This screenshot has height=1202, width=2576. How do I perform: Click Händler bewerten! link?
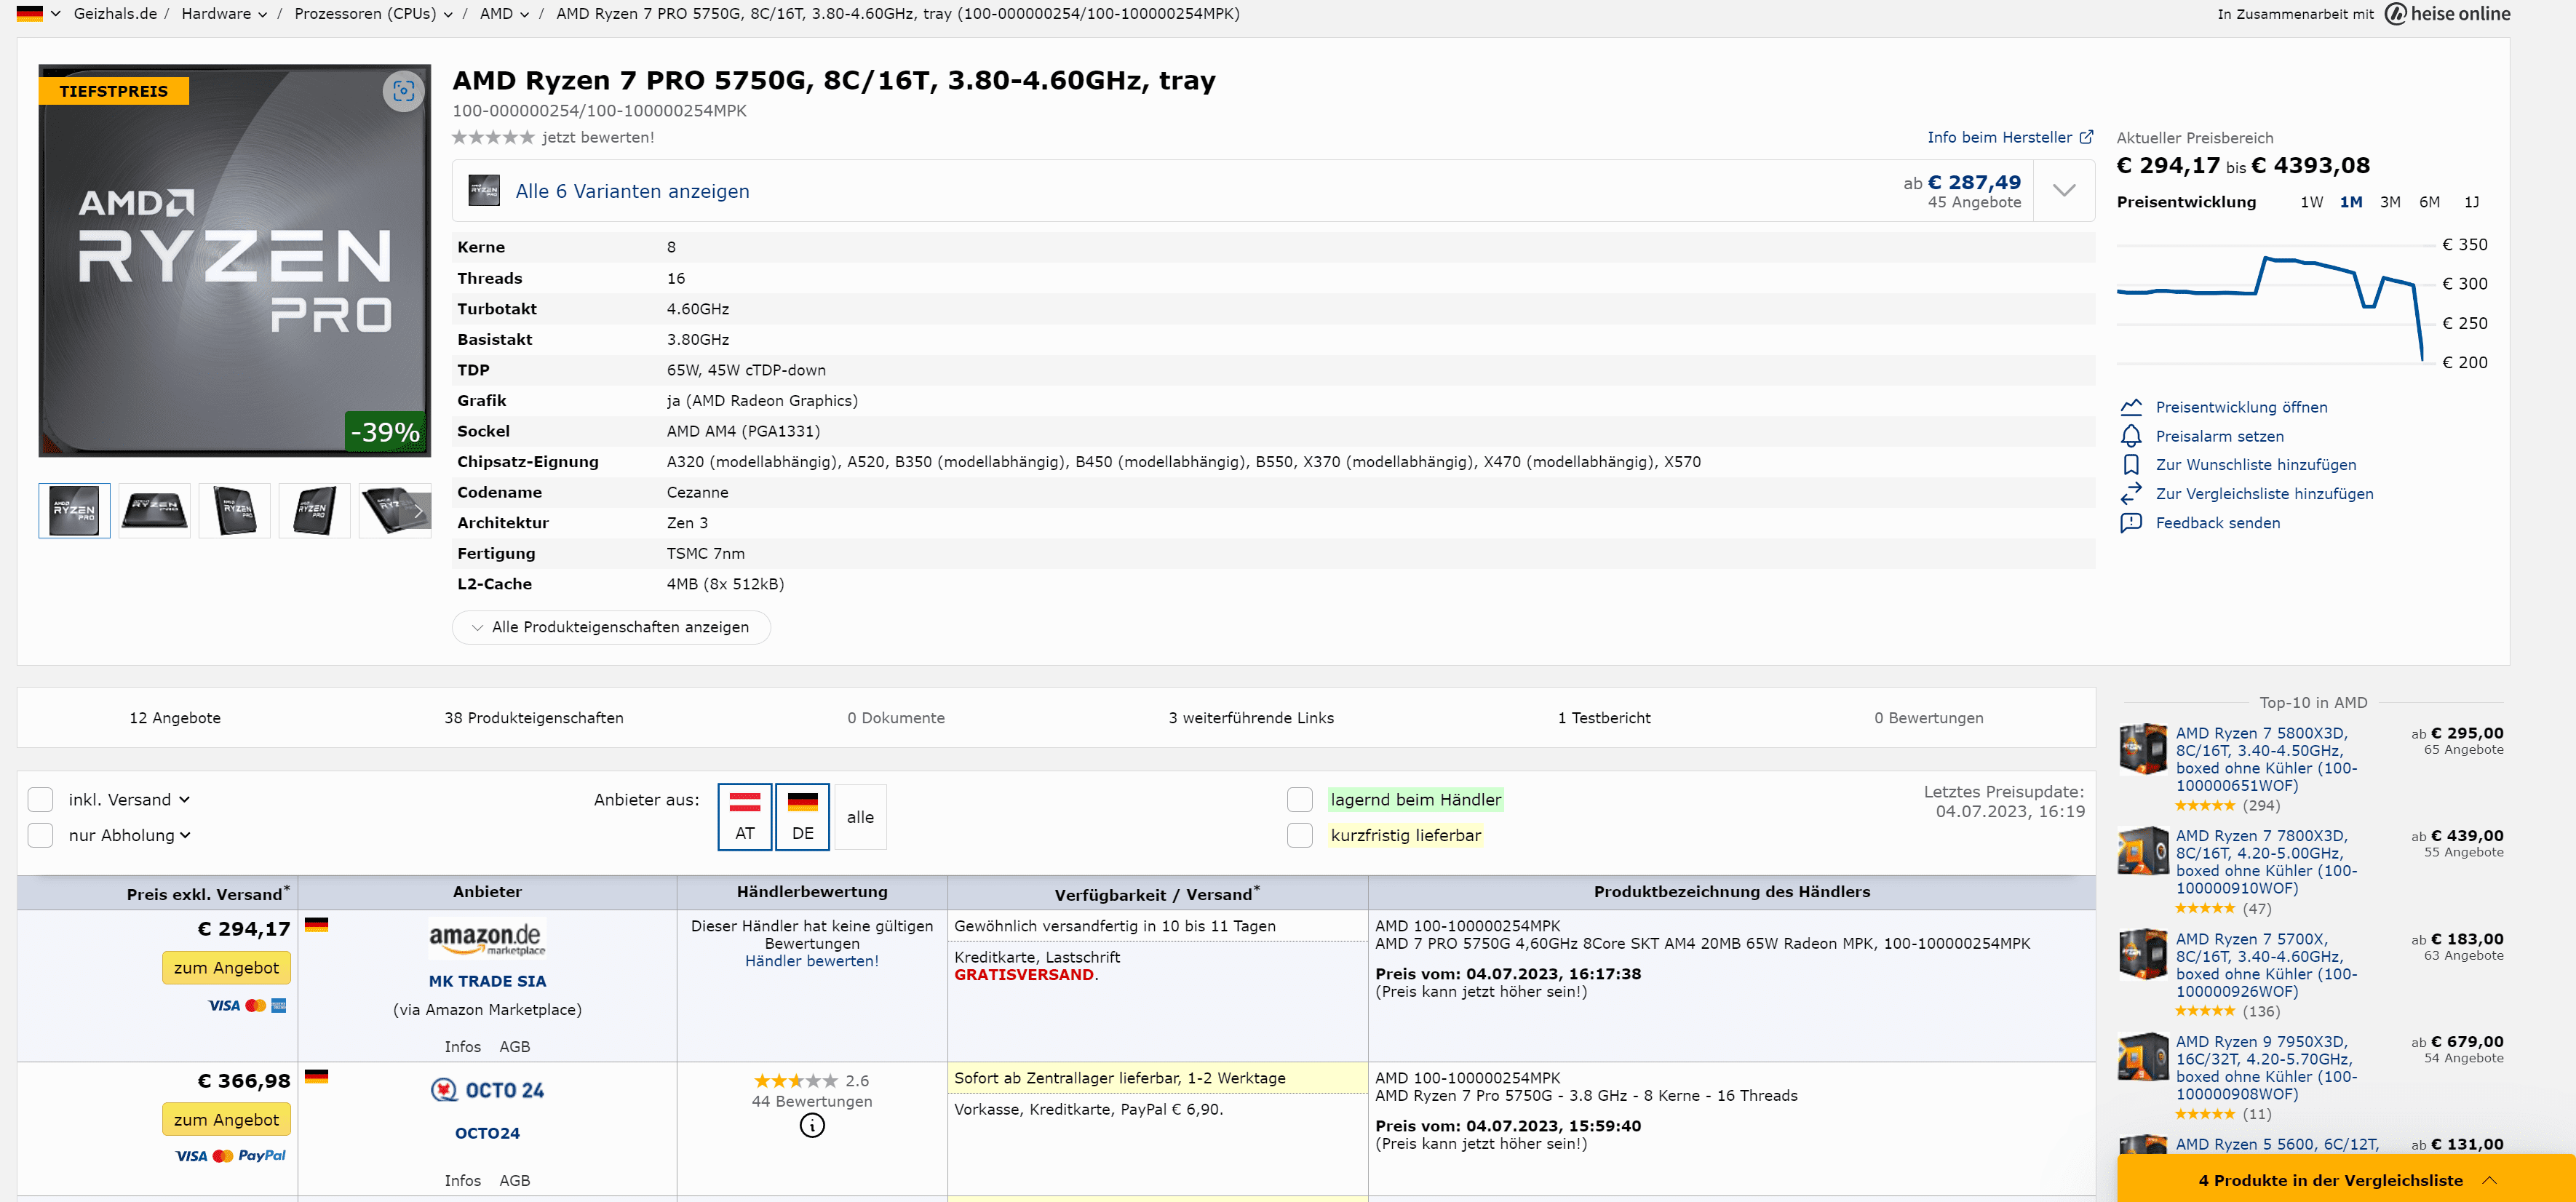click(812, 961)
